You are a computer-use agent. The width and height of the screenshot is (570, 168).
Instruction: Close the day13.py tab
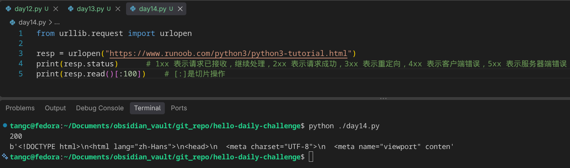point(118,9)
